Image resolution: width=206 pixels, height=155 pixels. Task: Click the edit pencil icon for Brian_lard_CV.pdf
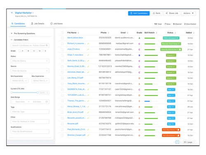coord(88,112)
